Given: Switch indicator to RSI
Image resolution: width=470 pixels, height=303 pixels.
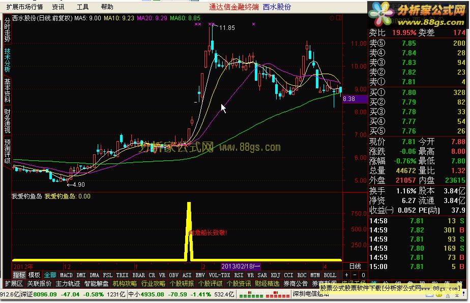Looking at the screenshot, I should pos(239,275).
